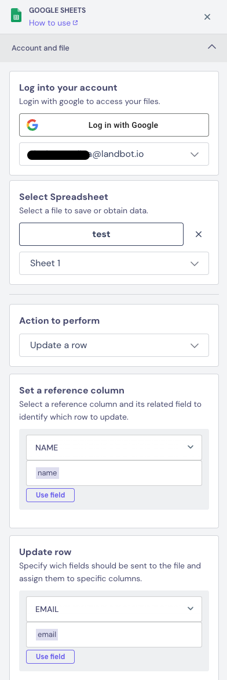Open the NAME reference column dropdown

[114, 448]
